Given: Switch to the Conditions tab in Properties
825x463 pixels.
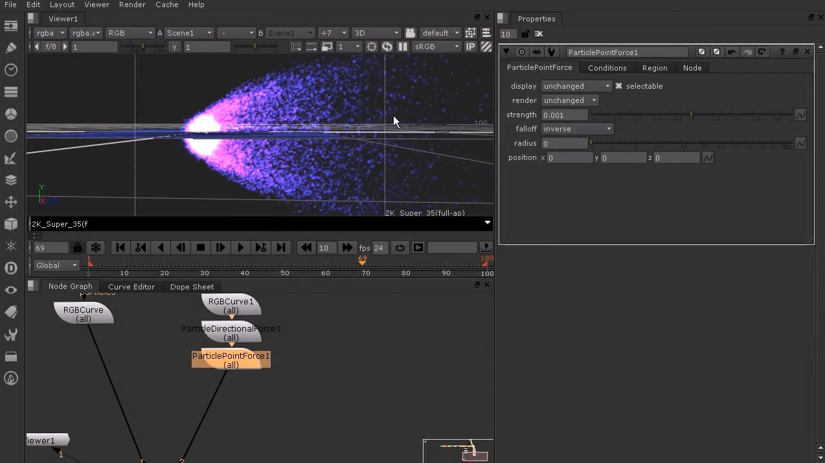Looking at the screenshot, I should click(x=607, y=67).
